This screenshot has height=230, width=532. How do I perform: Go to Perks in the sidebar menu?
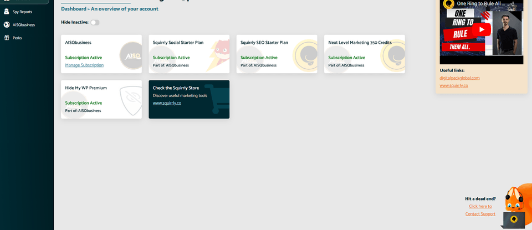tap(17, 38)
